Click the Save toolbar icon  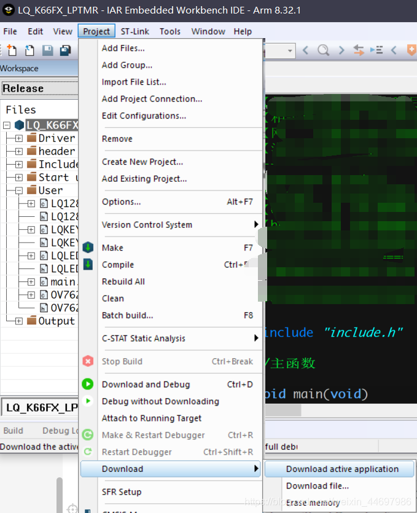47,50
